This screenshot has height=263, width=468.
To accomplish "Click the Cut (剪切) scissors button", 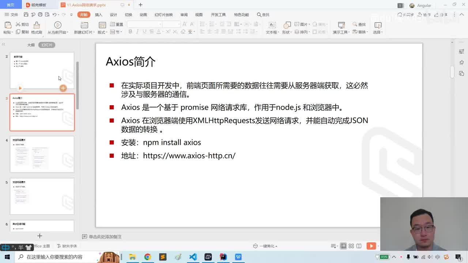I will (x=22, y=24).
